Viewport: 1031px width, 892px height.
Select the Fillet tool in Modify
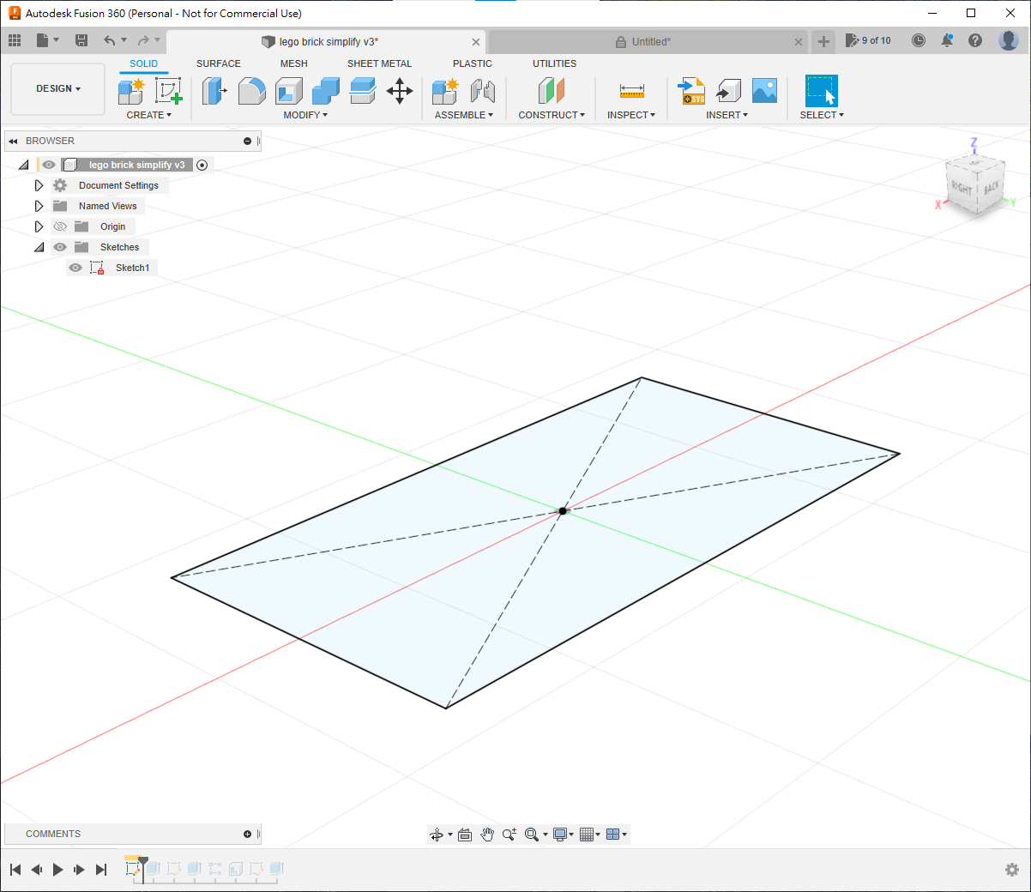point(251,90)
